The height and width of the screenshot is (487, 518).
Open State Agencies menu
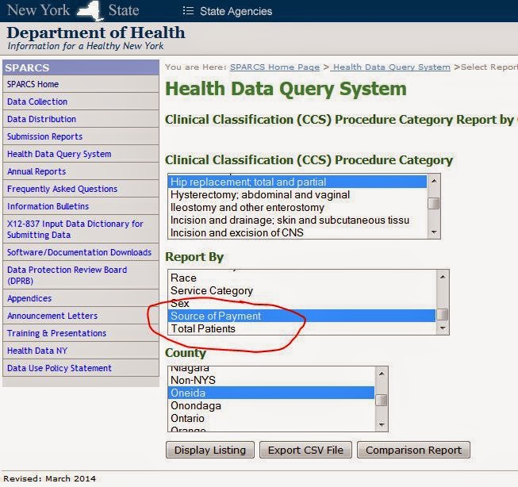coord(236,11)
